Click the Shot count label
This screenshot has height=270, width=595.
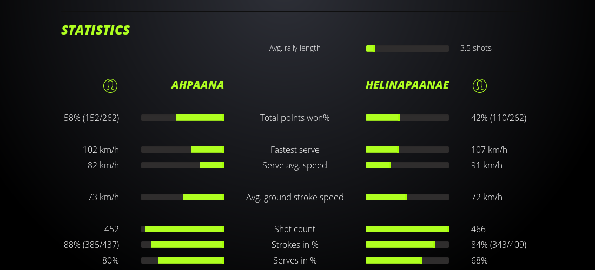click(295, 229)
